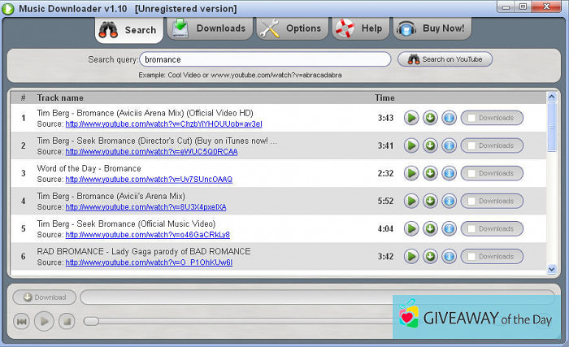
Task: Show info for RAD BROMANCE track
Action: (449, 256)
